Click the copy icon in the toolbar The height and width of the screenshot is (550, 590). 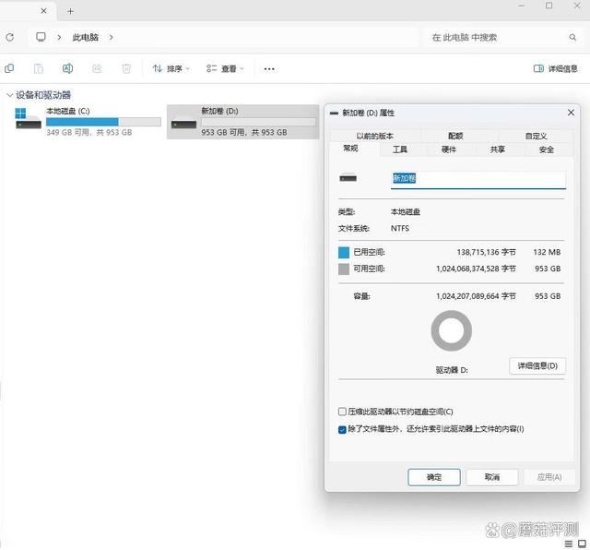point(10,68)
